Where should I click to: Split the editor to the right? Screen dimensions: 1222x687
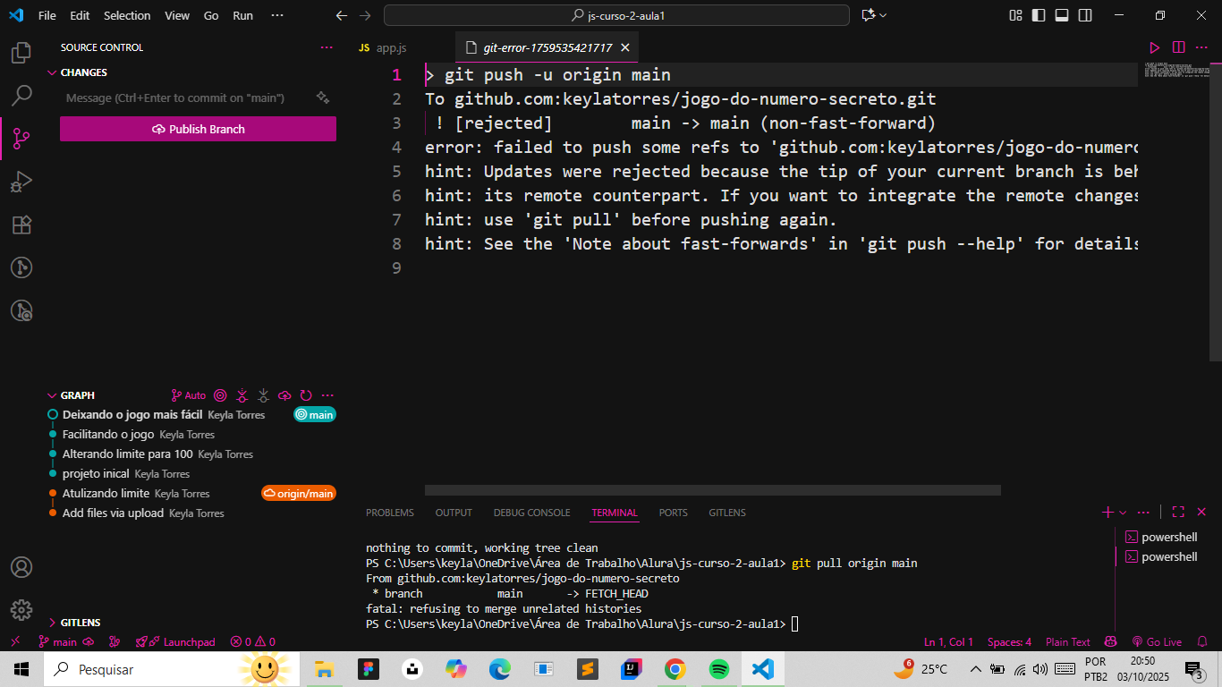(x=1179, y=47)
